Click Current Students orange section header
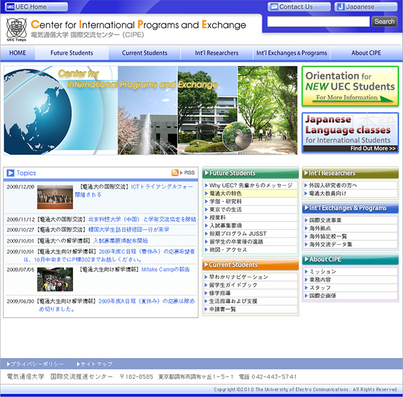 point(250,264)
